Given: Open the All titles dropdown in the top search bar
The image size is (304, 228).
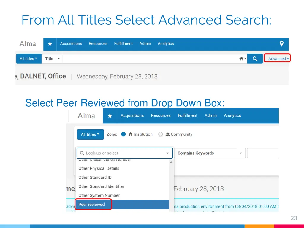Looking at the screenshot, I should [x=29, y=58].
